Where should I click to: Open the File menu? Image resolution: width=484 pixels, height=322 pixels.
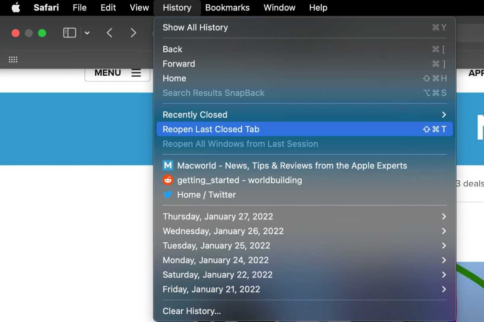tap(80, 8)
